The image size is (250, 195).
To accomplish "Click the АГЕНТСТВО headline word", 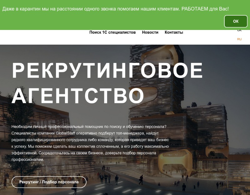I will click(77, 96).
